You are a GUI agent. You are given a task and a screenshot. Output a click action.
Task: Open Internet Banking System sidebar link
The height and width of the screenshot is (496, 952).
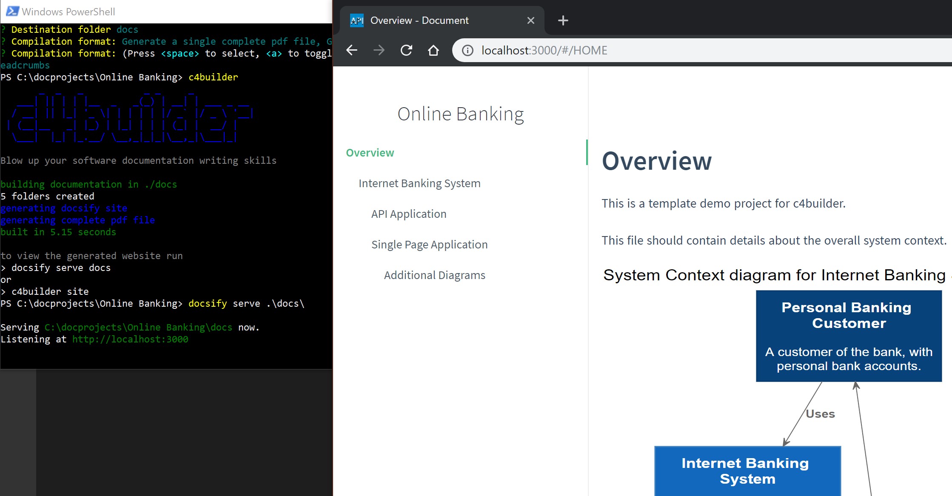click(419, 183)
